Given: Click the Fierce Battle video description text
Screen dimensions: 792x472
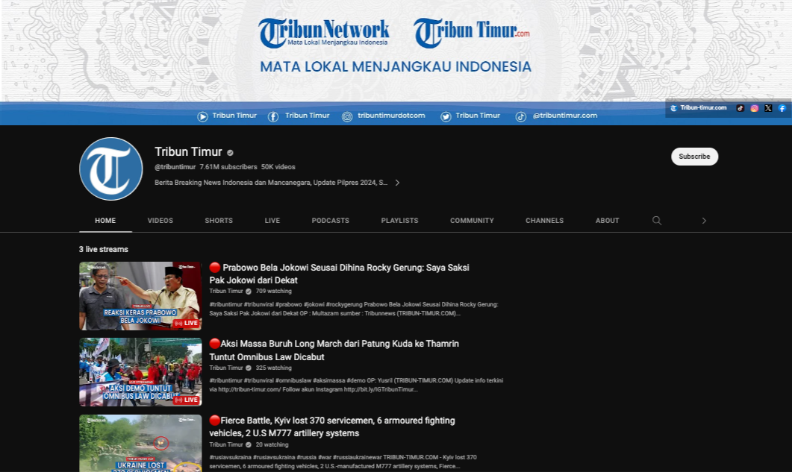Looking at the screenshot, I should pos(343,462).
